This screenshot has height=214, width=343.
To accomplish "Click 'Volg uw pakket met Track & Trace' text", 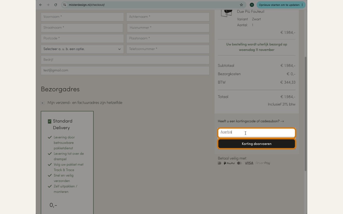I will [69, 167].
